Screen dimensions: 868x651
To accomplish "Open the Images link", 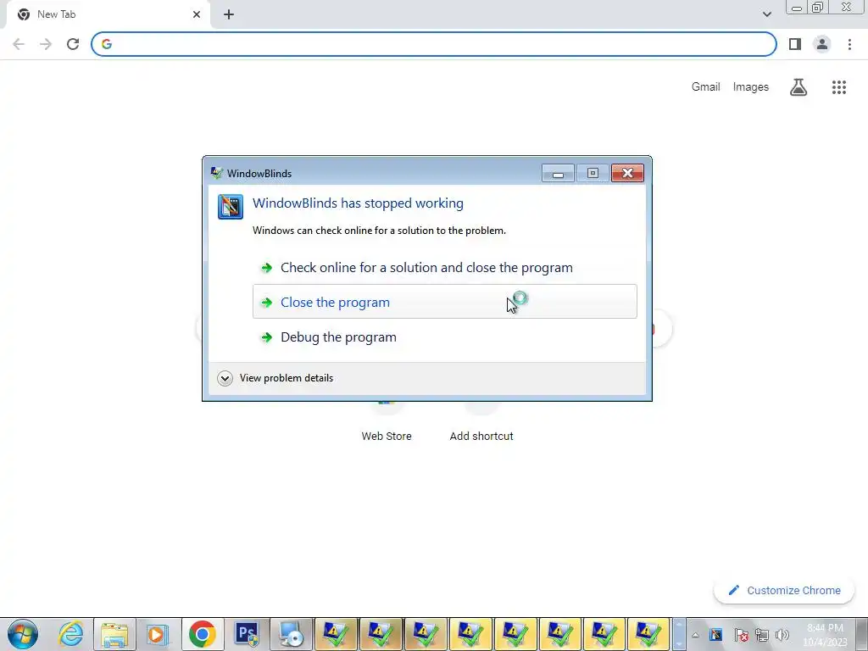I will [751, 87].
